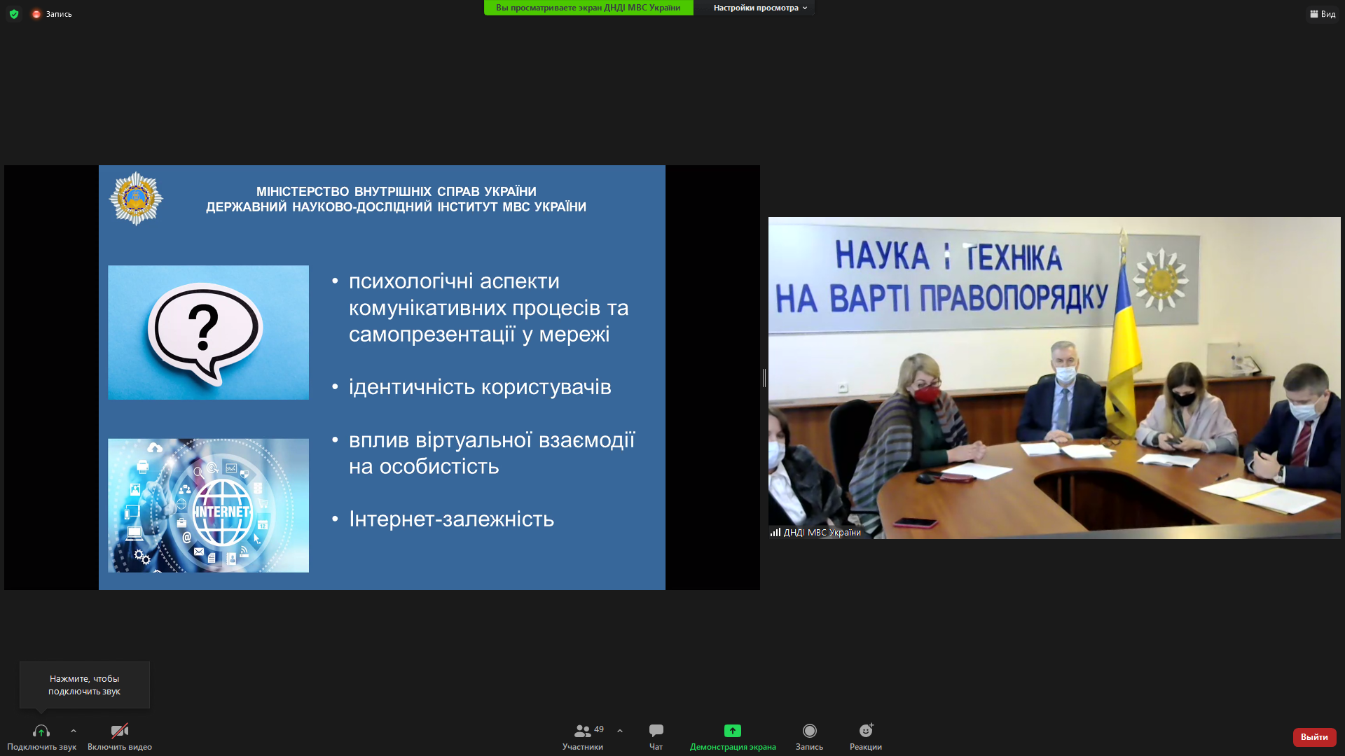
Task: Open the Chat panel
Action: pos(656,731)
